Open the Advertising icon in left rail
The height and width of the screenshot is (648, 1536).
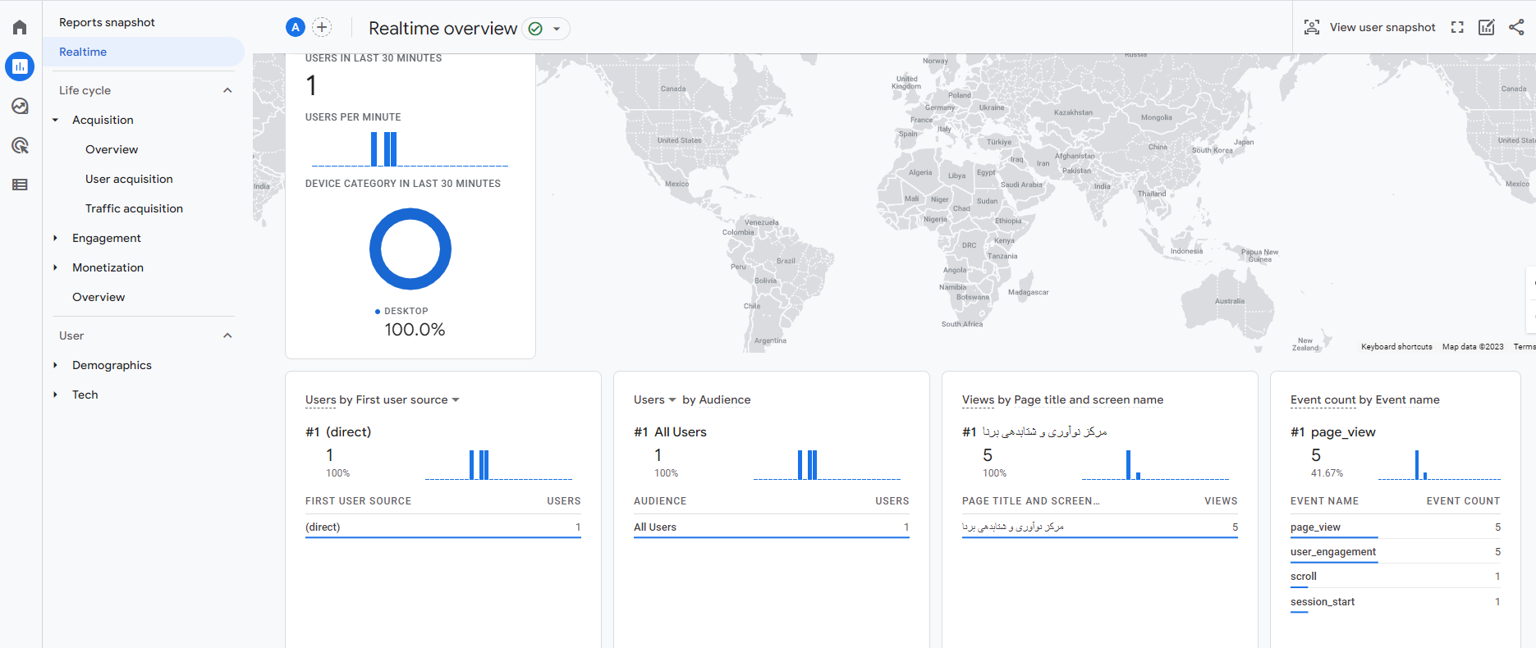tap(20, 145)
